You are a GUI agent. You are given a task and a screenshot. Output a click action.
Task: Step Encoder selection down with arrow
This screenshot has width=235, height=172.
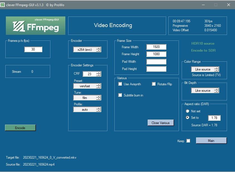tap(98, 51)
